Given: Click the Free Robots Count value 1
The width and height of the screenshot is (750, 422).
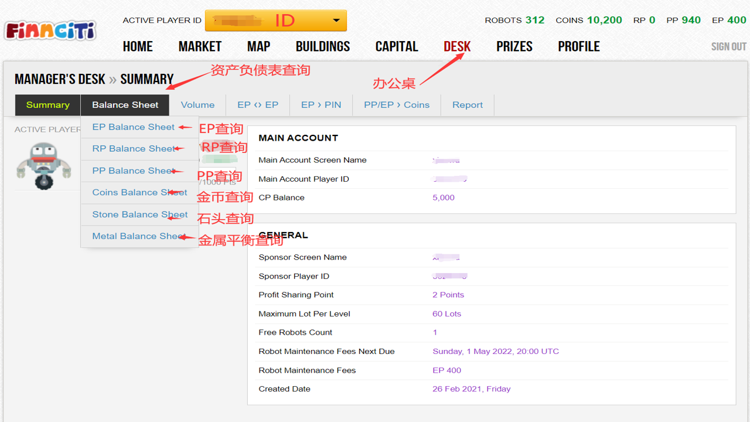Looking at the screenshot, I should tap(435, 332).
